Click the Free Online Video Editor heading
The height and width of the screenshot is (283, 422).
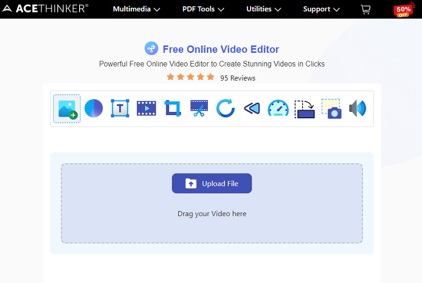(221, 49)
